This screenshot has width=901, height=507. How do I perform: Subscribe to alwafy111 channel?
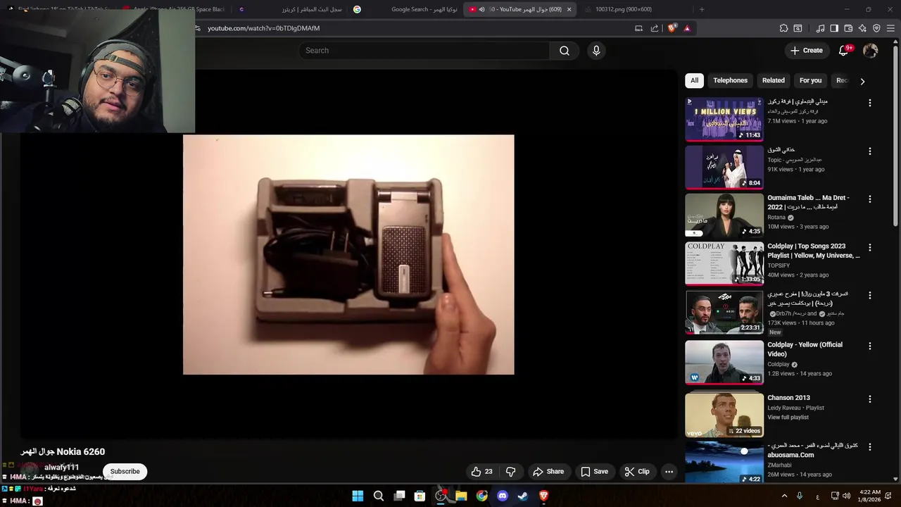[125, 472]
